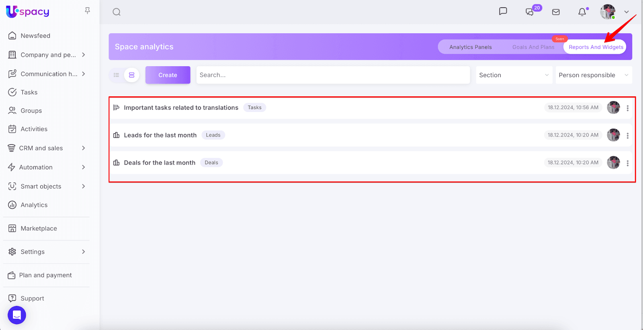Click the reports Search input field
643x330 pixels.
tap(333, 75)
